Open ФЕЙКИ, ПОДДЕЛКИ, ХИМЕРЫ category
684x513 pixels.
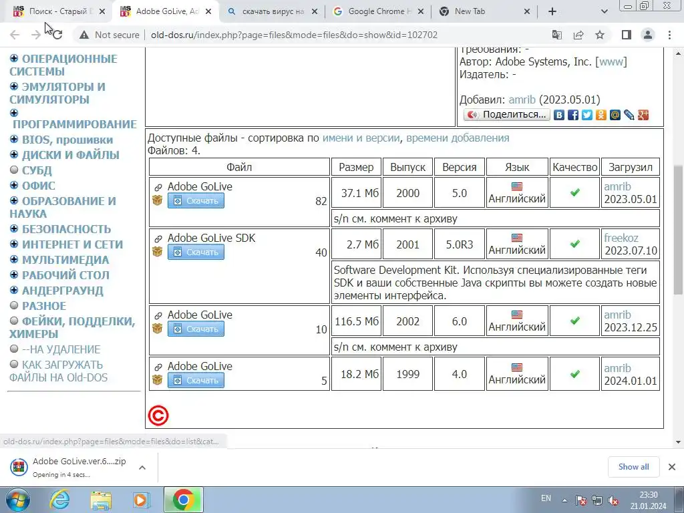click(x=72, y=327)
